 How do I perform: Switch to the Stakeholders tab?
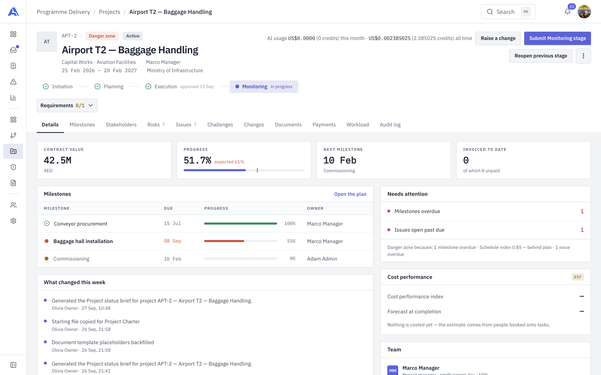coord(121,125)
